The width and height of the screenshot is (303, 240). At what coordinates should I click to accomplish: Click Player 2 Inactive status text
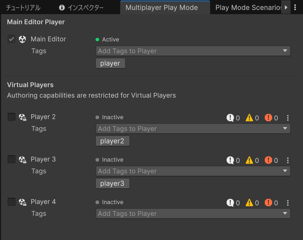[x=113, y=117]
